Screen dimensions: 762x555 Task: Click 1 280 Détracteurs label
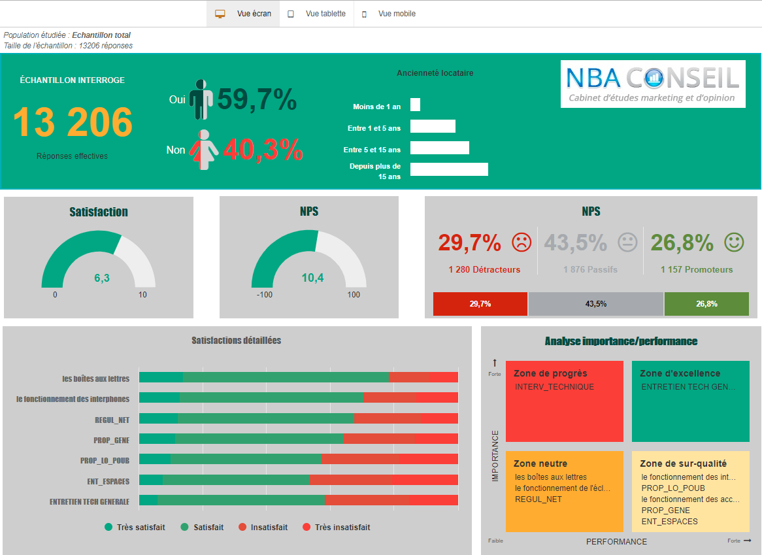click(484, 270)
